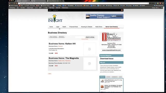
Task: Open the Housing & Lifestyle navigation item
Action: [x=87, y=27]
